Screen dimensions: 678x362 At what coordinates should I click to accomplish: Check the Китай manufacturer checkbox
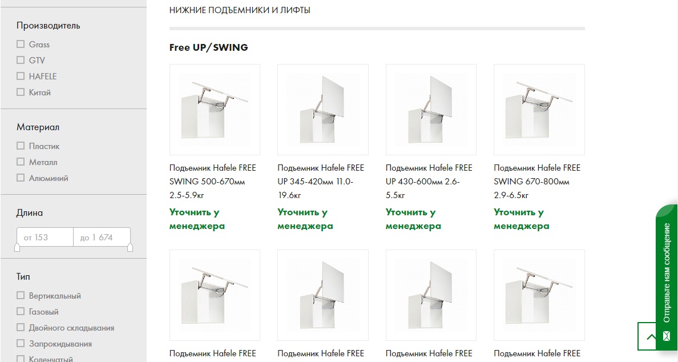(21, 92)
